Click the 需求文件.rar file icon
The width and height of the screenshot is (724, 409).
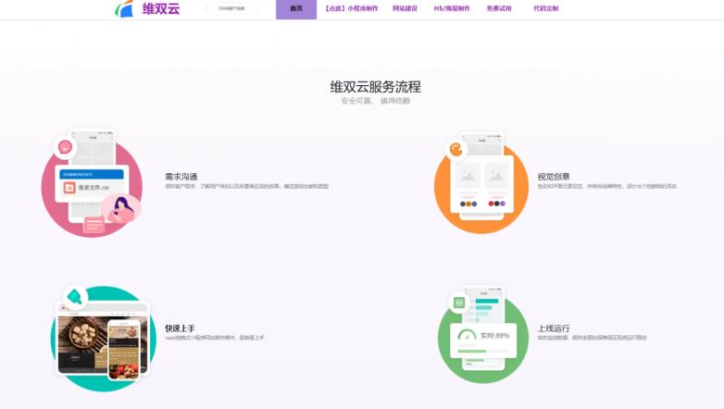click(69, 188)
